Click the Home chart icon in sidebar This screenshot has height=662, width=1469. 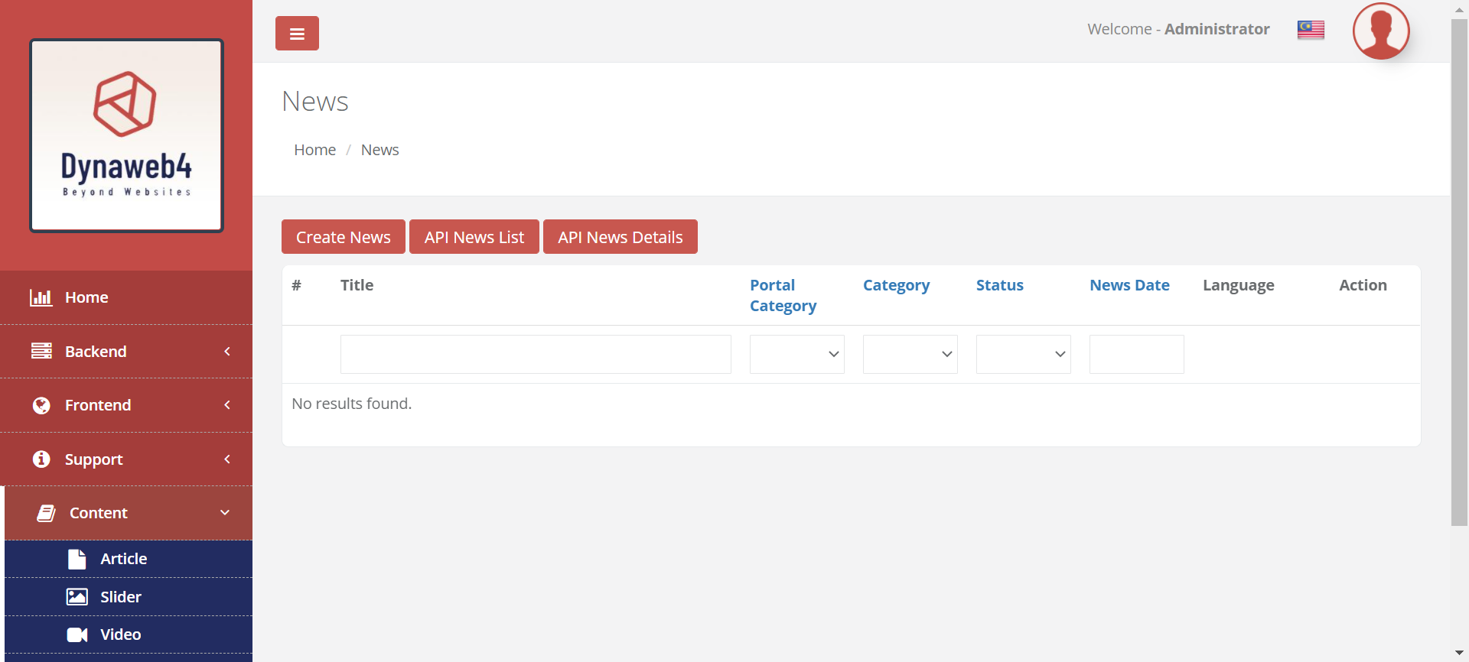(x=41, y=297)
